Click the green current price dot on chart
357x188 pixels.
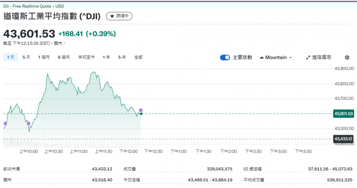pos(141,114)
